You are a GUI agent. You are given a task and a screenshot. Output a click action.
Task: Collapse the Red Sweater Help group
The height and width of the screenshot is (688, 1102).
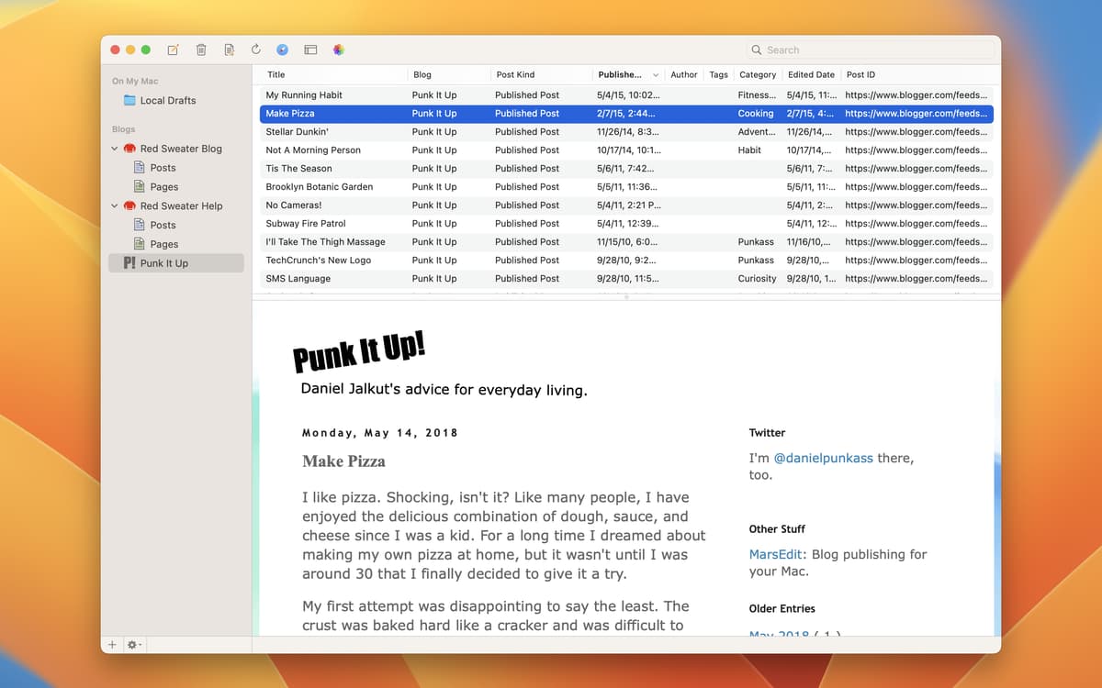click(x=115, y=206)
